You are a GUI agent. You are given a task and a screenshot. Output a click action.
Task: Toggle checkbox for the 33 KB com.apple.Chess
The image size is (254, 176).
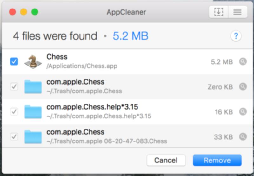point(14,137)
